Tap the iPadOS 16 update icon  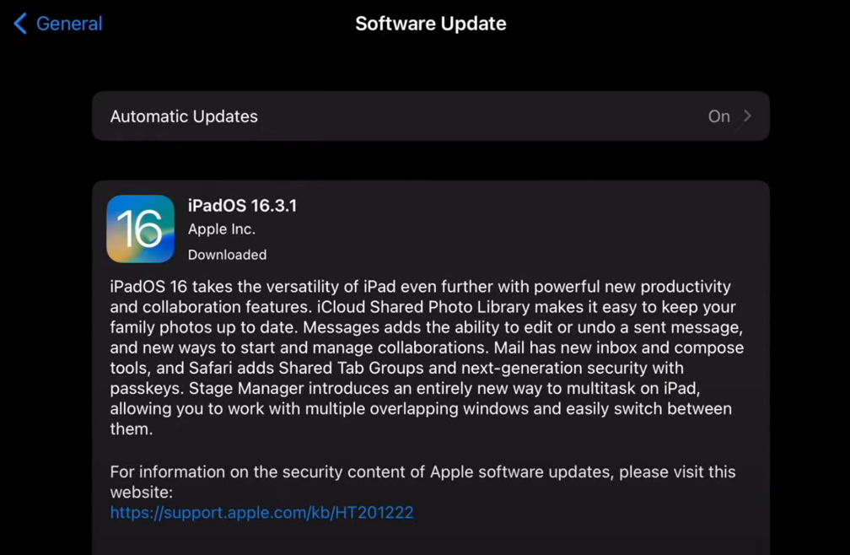(x=140, y=229)
